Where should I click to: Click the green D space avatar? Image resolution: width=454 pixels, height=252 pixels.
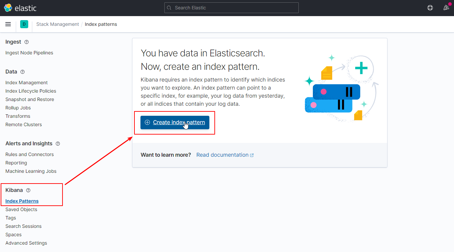coord(24,24)
